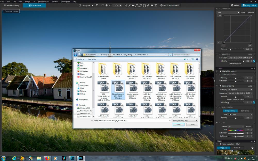Click the Windows Start button
The width and height of the screenshot is (258, 161).
pyautogui.click(x=3, y=158)
